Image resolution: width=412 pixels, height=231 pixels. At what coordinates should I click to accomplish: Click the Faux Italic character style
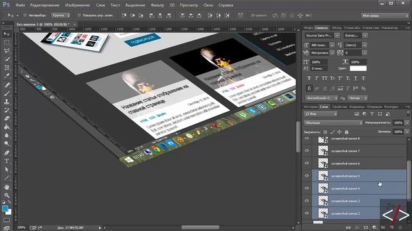tap(317, 78)
